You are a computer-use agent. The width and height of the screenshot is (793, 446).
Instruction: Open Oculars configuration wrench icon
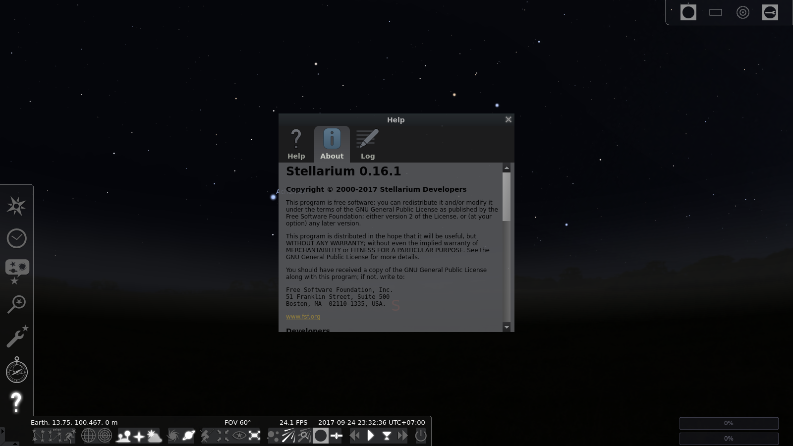(x=770, y=12)
